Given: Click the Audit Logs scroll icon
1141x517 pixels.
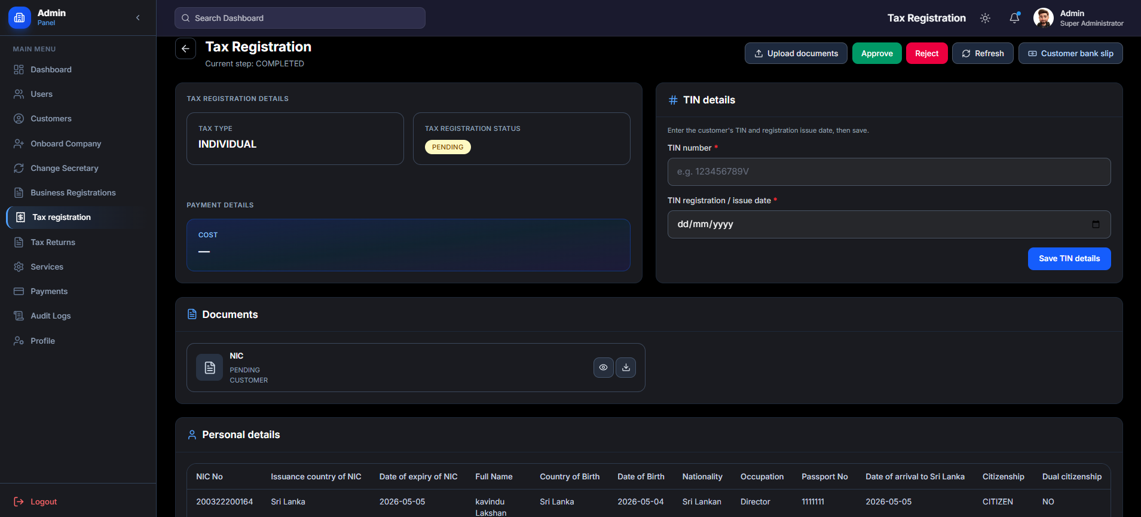Looking at the screenshot, I should tap(19, 316).
